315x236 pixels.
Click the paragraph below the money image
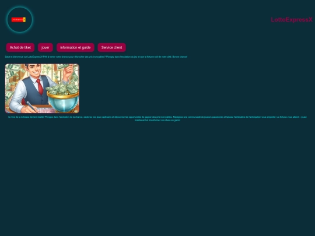[157, 119]
